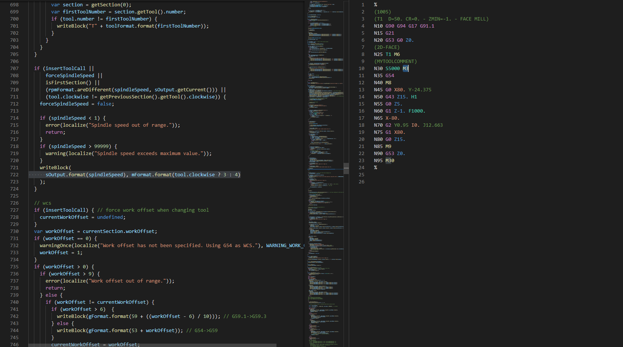Click the N15 G21 line

point(384,33)
